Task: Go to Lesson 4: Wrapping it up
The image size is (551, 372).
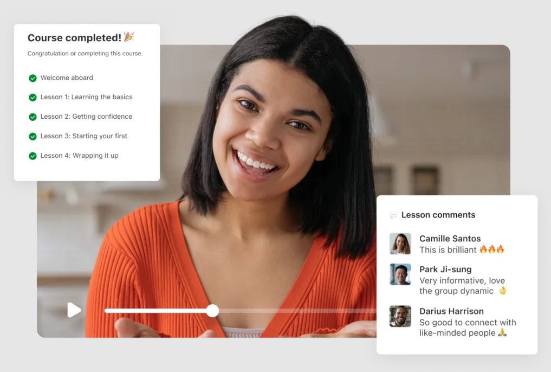Action: point(79,156)
